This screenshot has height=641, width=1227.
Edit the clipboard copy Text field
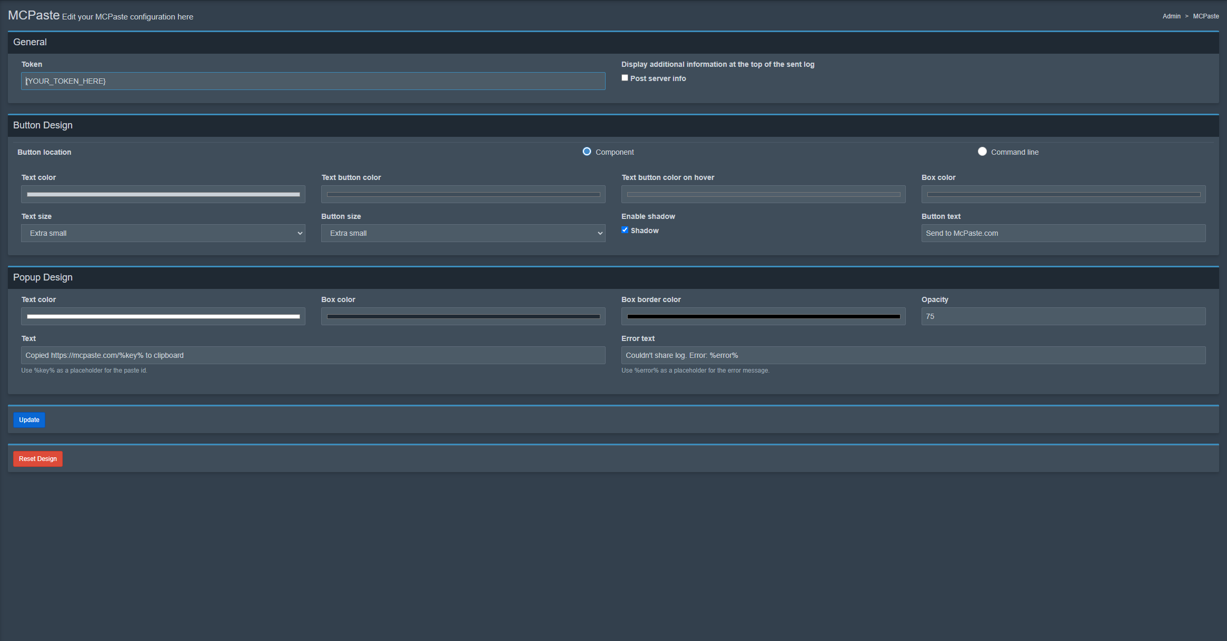(313, 355)
